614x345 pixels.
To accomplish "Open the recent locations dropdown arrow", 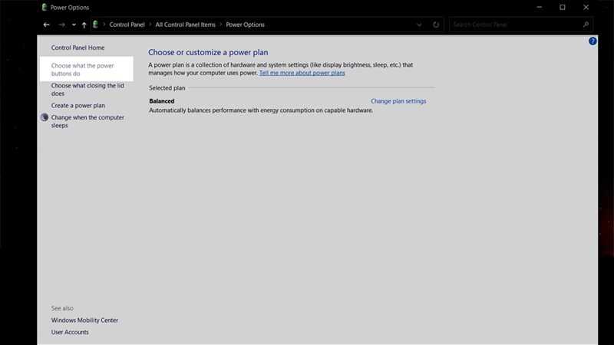I will [74, 25].
